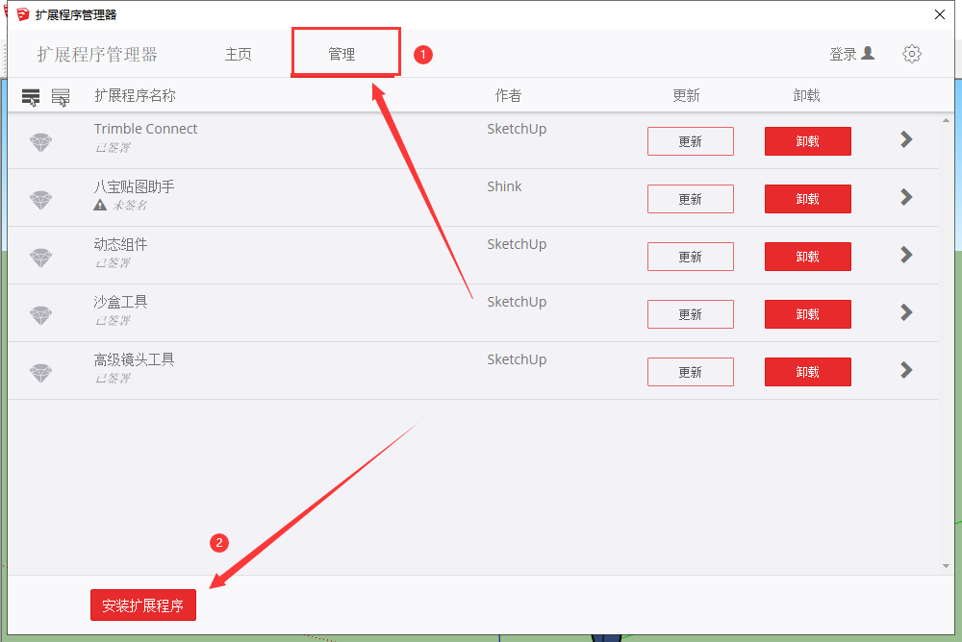Close the 扩展程序管理器 window
This screenshot has width=962, height=642.
pyautogui.click(x=939, y=14)
